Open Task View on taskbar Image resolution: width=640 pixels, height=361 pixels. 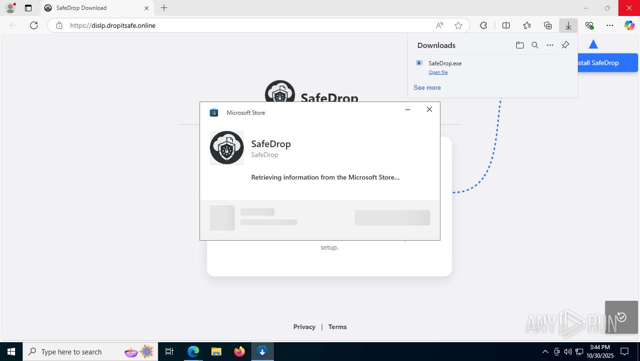pos(169,352)
